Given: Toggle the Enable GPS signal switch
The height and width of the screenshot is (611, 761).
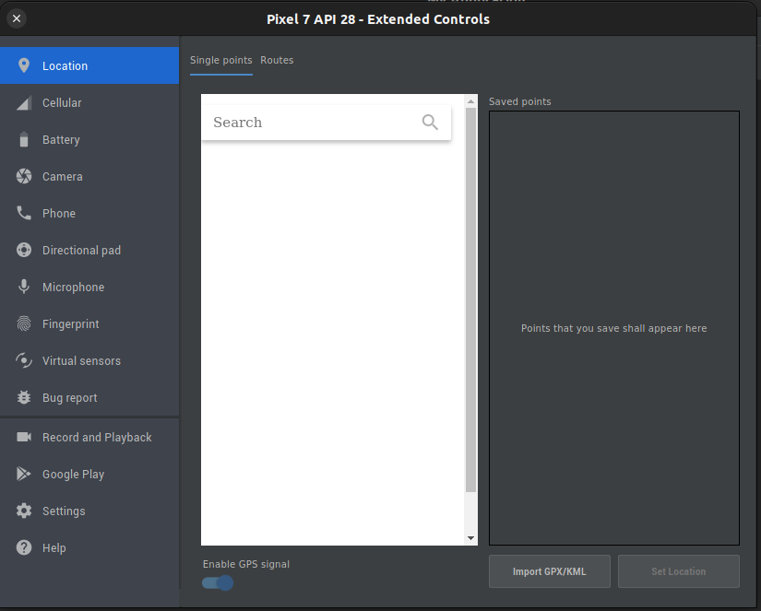Looking at the screenshot, I should (x=218, y=582).
